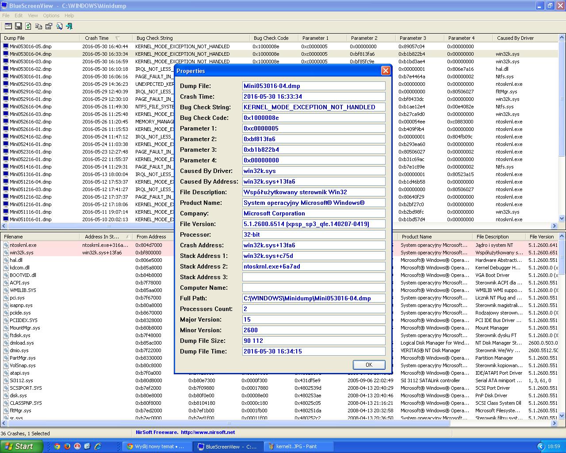
Task: Open Advanced Options toolbar icon
Action: [x=8, y=27]
